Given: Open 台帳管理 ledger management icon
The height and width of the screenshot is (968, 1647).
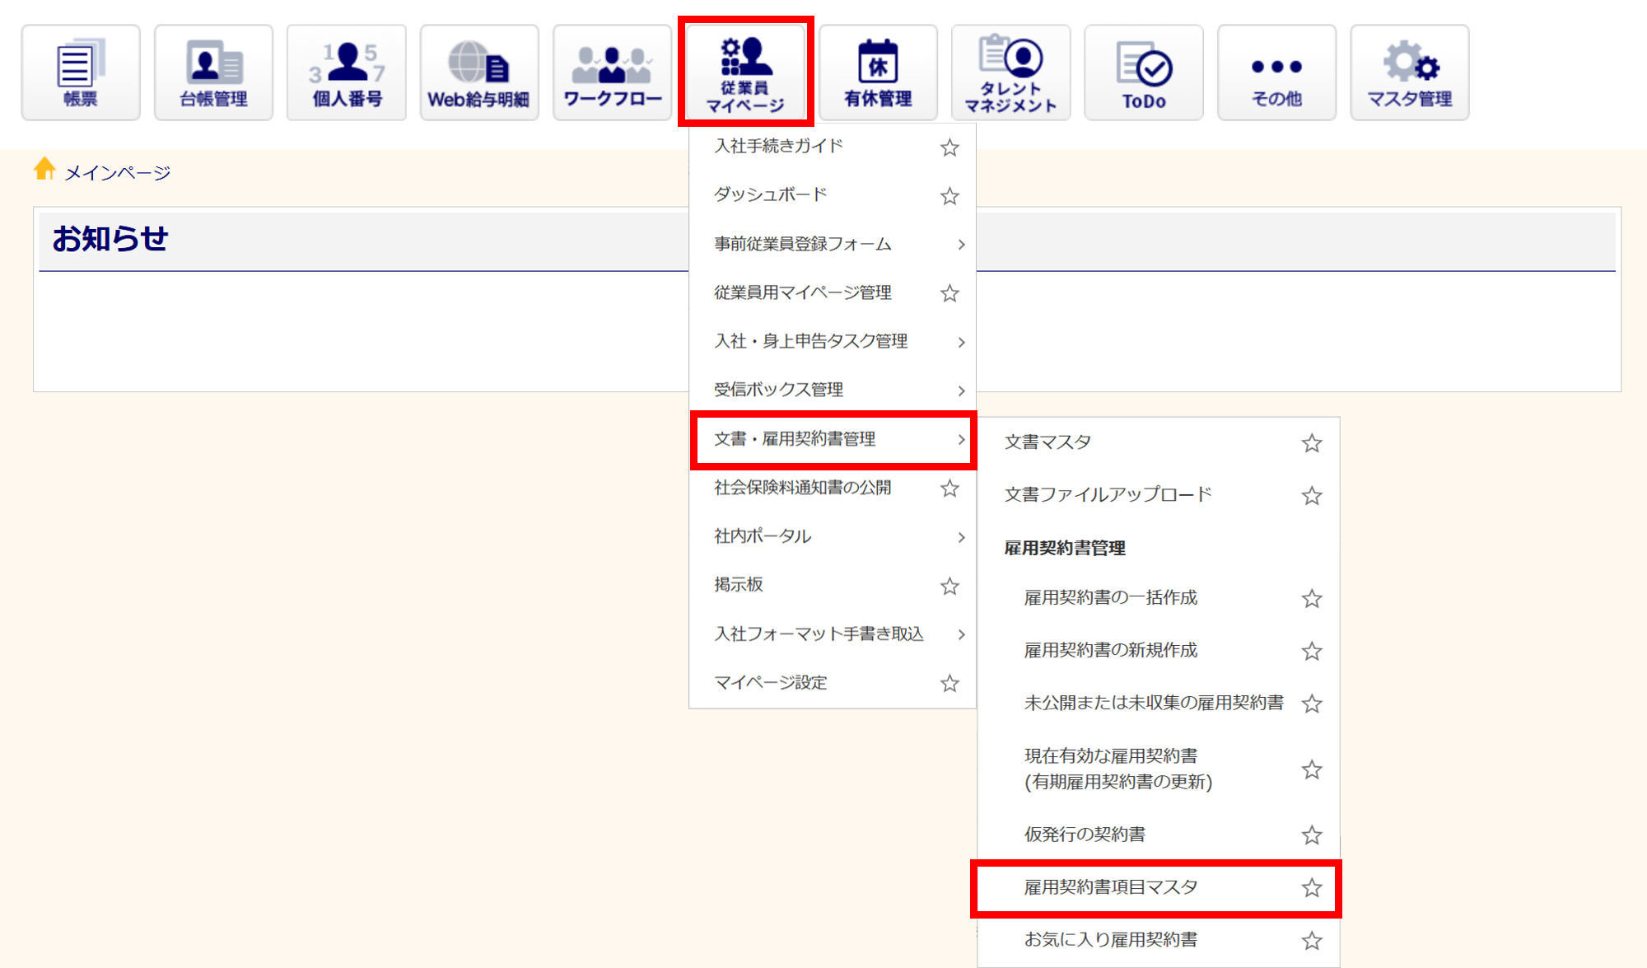Looking at the screenshot, I should pos(213,72).
